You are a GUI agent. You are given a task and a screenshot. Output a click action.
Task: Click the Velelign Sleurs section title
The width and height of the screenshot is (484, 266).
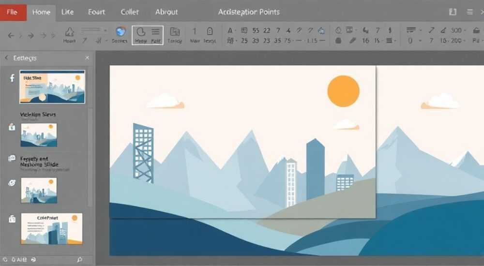(38, 115)
